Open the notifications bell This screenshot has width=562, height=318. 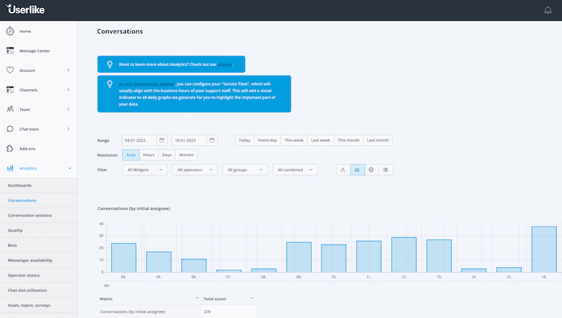click(548, 10)
